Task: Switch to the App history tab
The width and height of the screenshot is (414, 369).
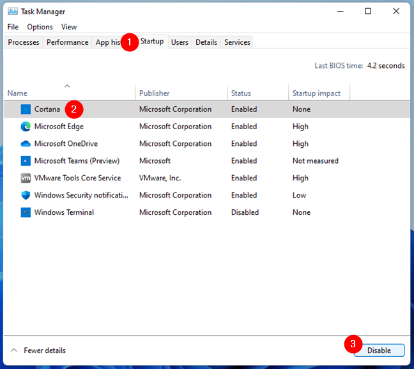Action: [x=108, y=42]
